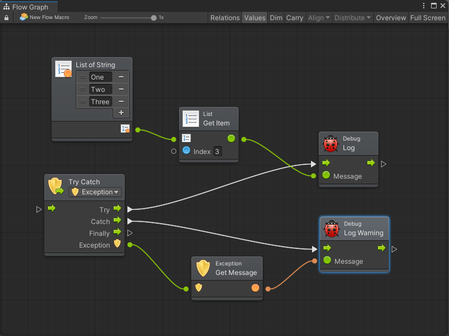Click the List Get Item node icon

[x=191, y=119]
